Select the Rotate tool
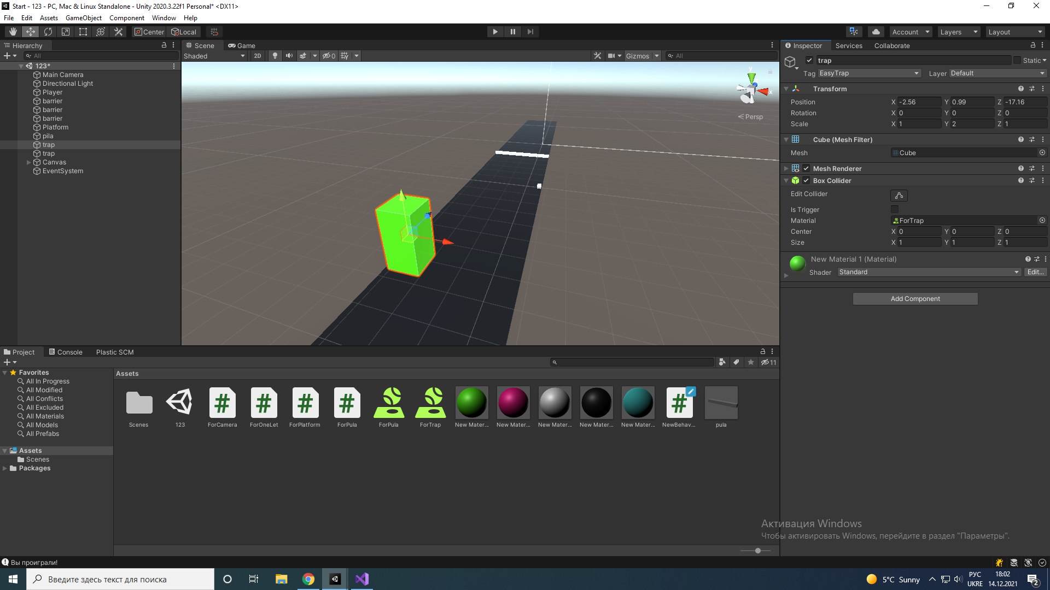Image resolution: width=1050 pixels, height=590 pixels. coord(48,32)
